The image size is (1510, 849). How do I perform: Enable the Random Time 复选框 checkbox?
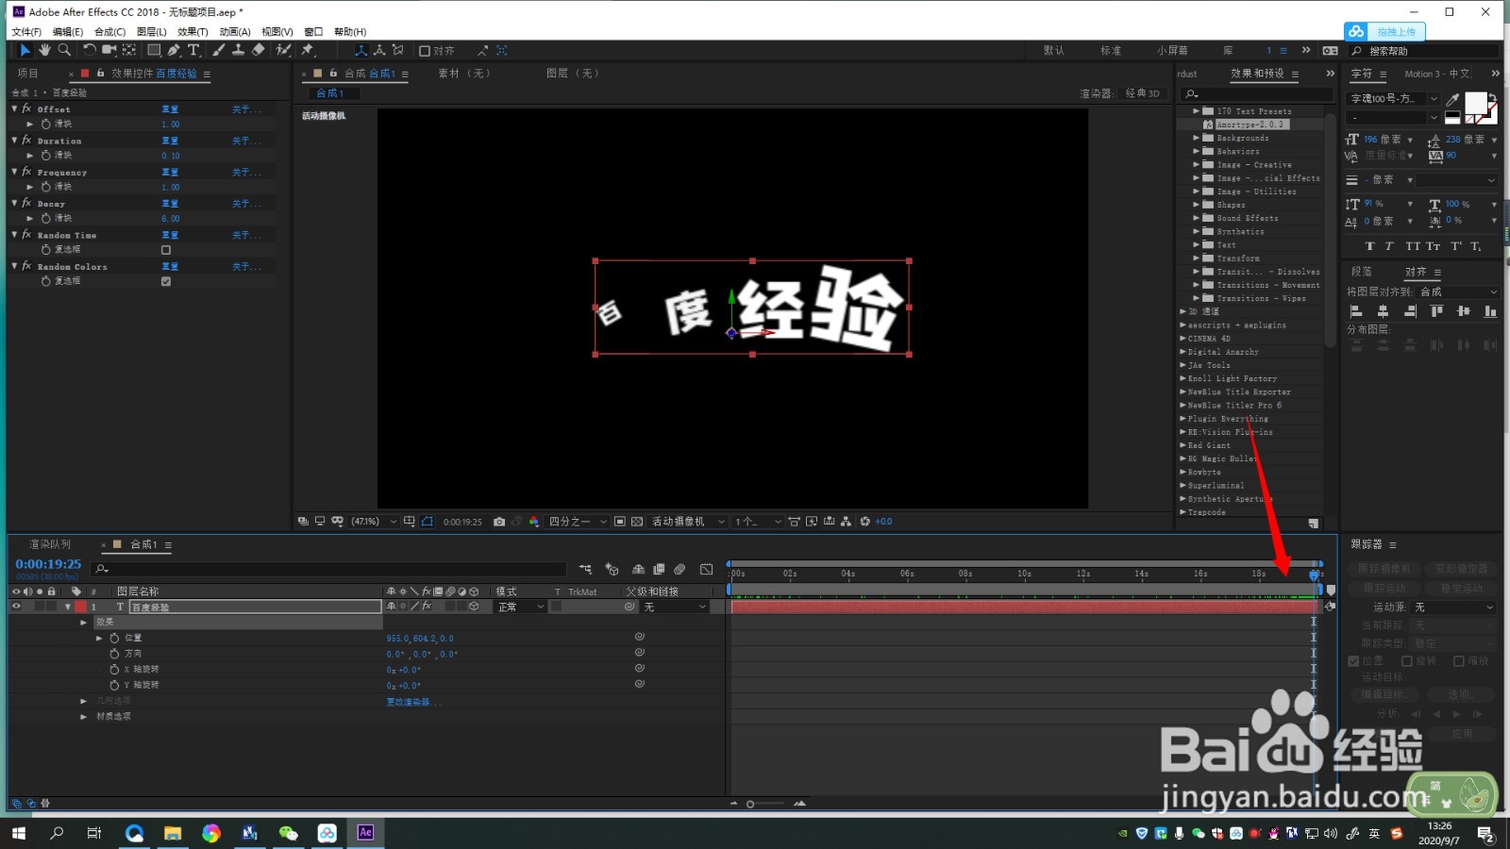tap(166, 250)
